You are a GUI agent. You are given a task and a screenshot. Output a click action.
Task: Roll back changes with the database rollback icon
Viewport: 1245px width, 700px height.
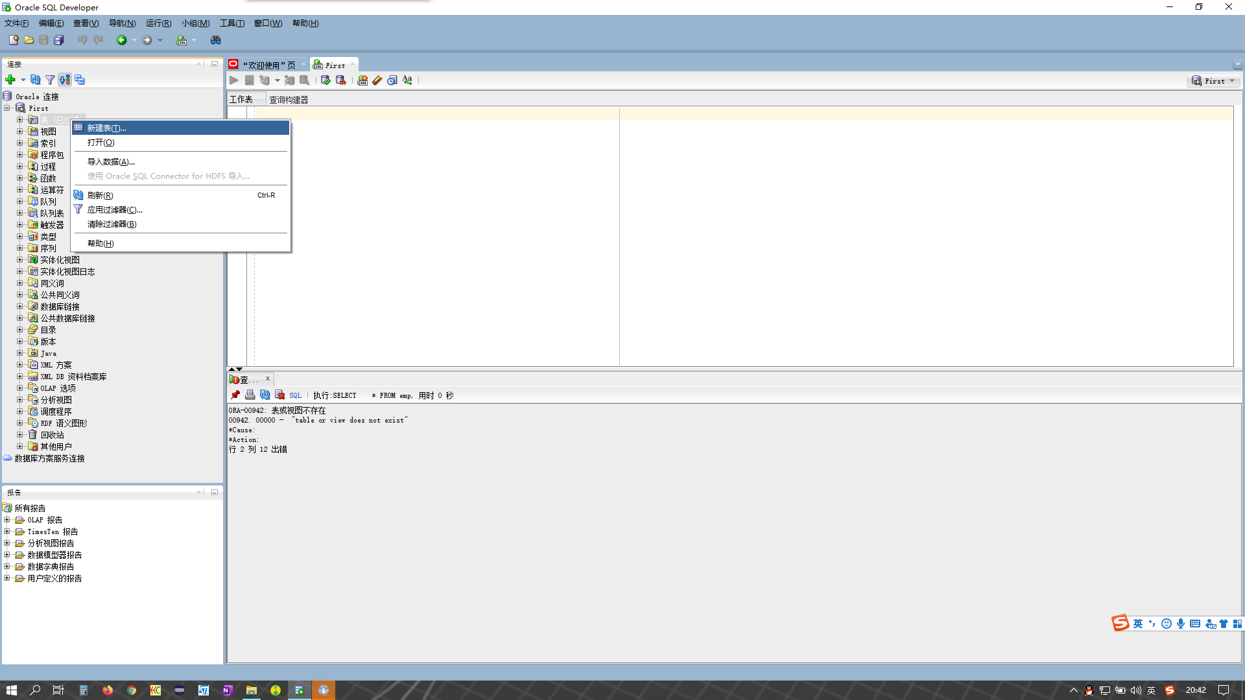click(x=340, y=80)
